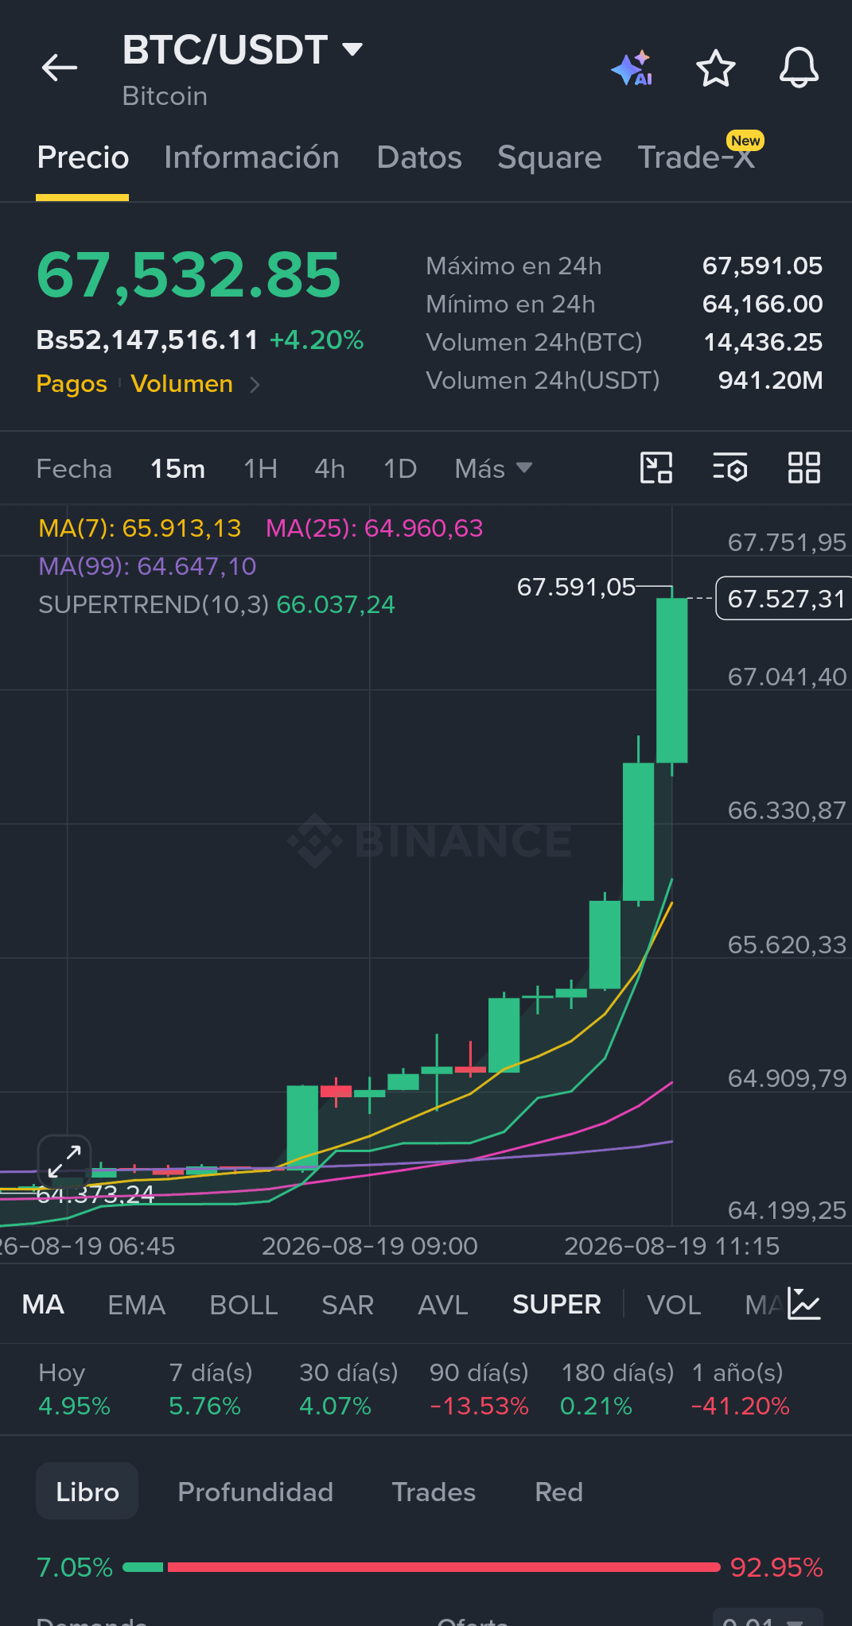Tap the Volumen 24h(USDT) value 941.20M
Image resolution: width=852 pixels, height=1626 pixels.
tap(770, 380)
